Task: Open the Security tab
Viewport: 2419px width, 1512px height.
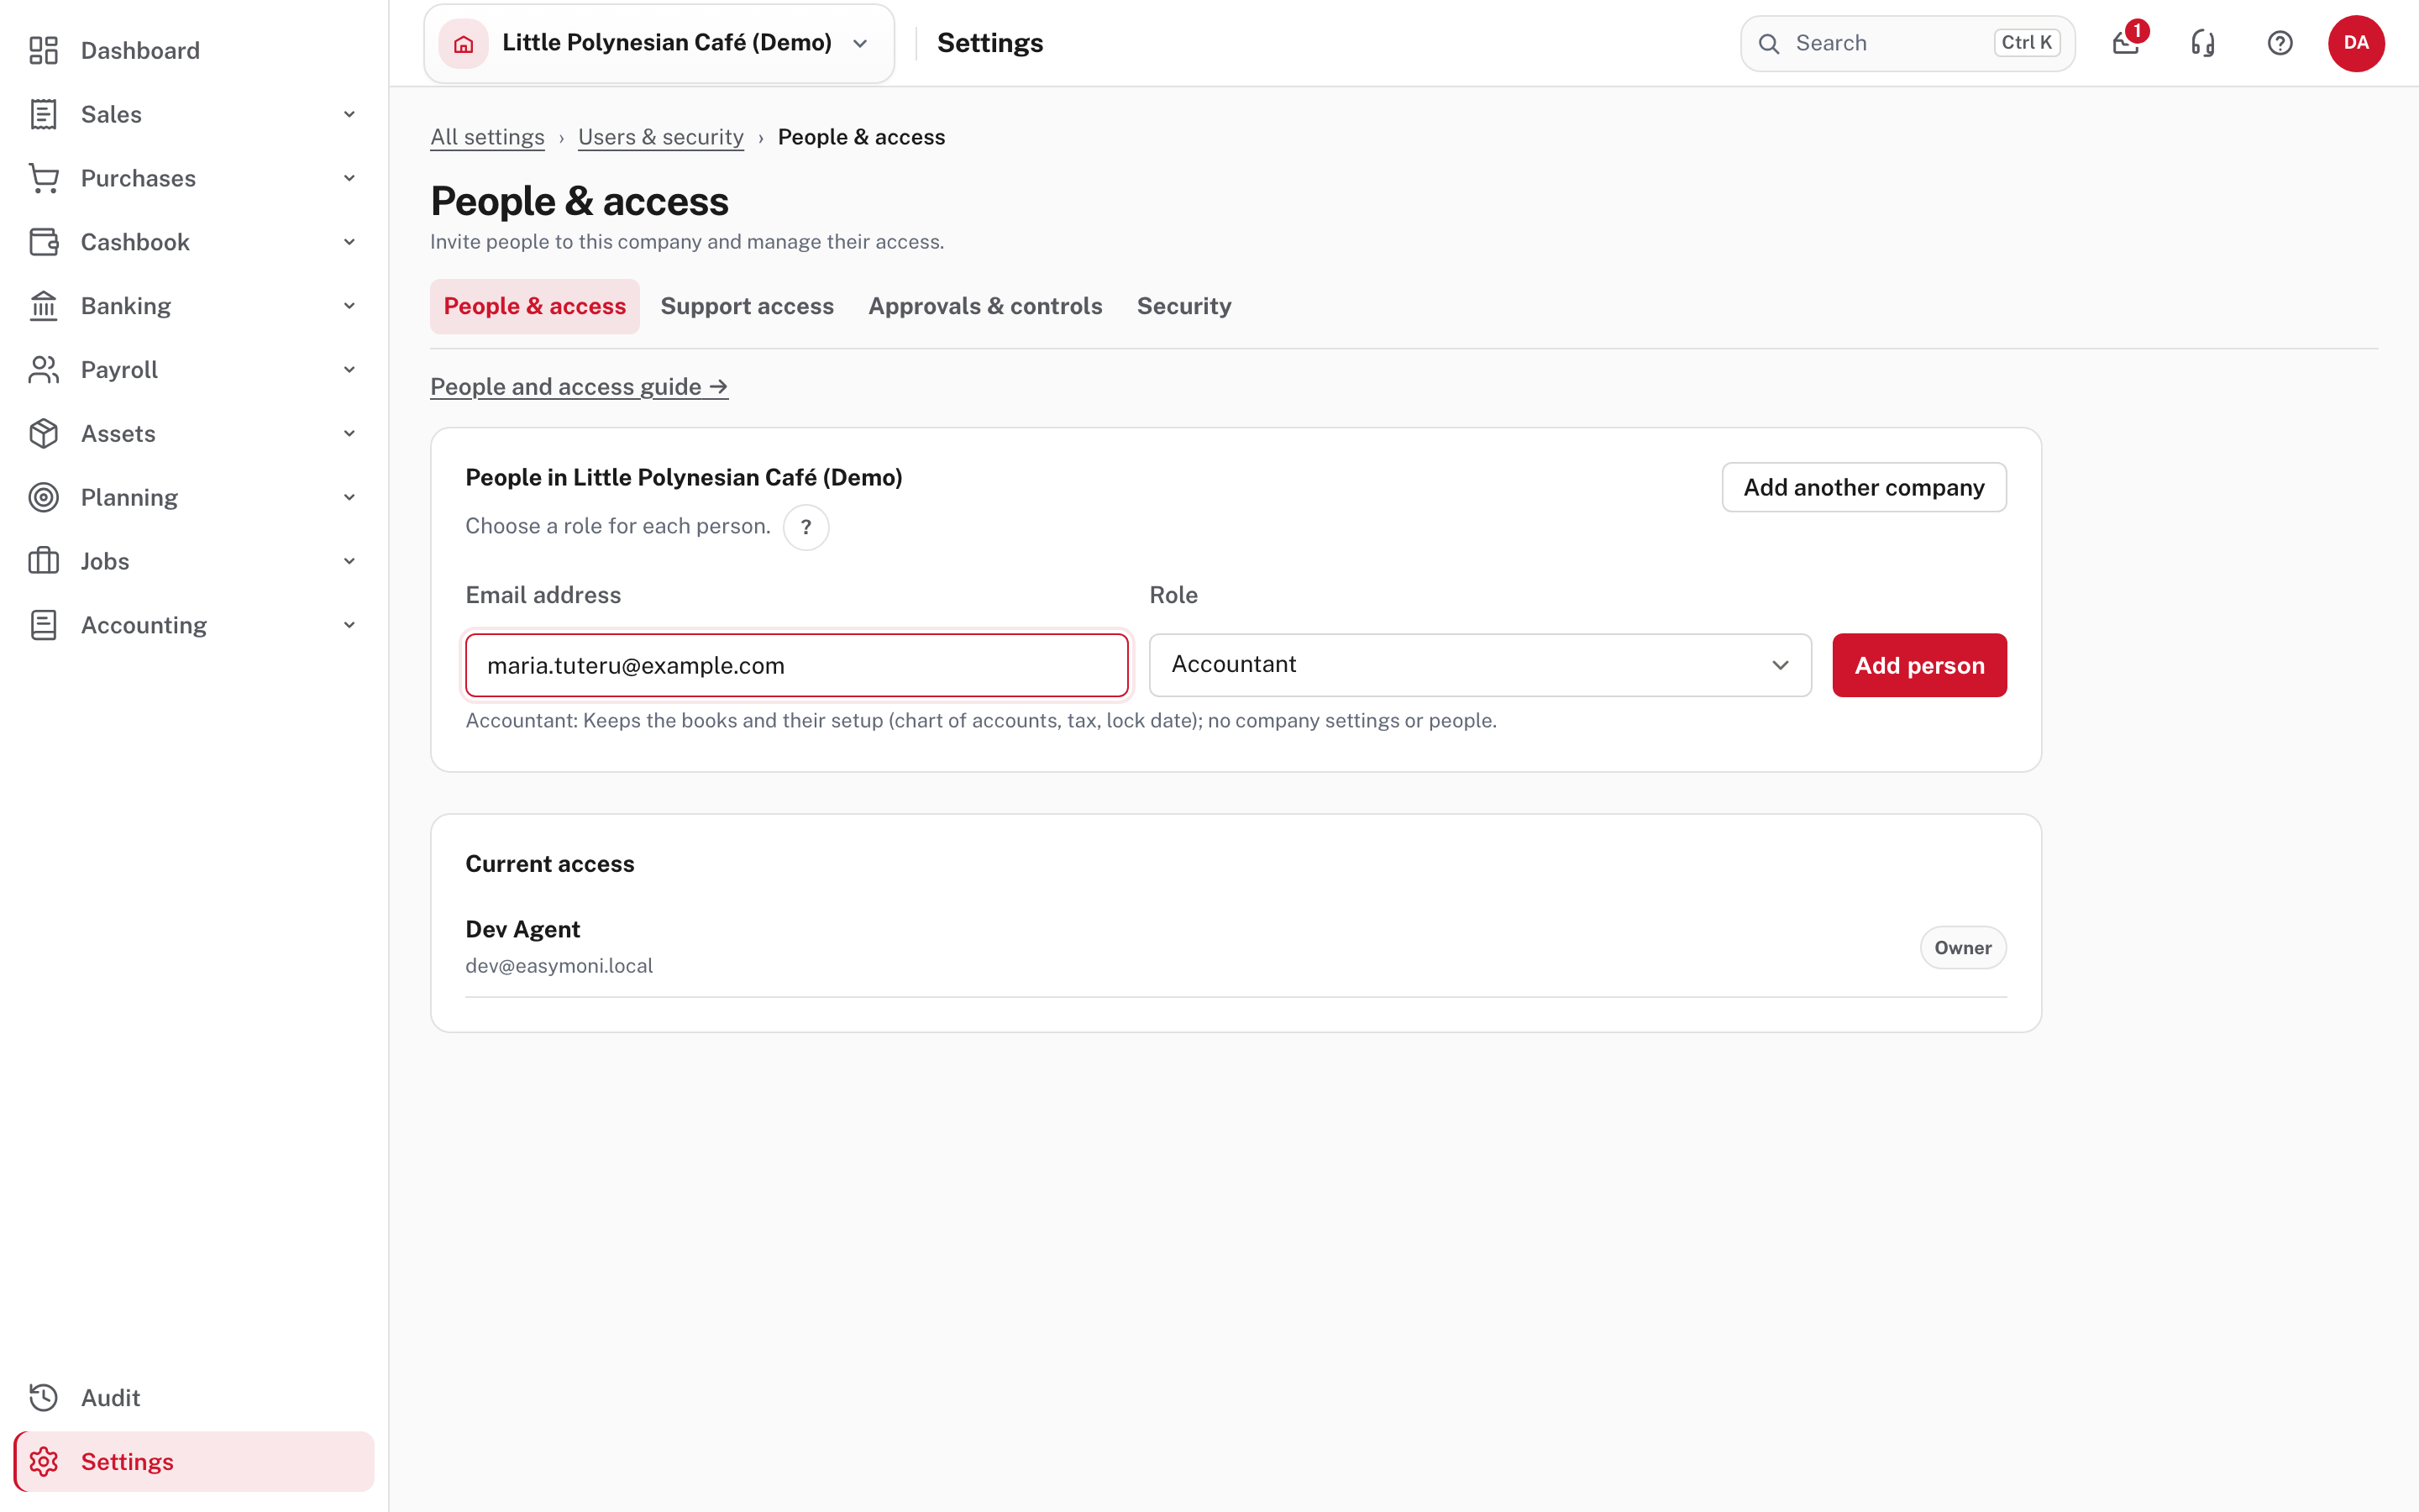Action: click(x=1183, y=306)
